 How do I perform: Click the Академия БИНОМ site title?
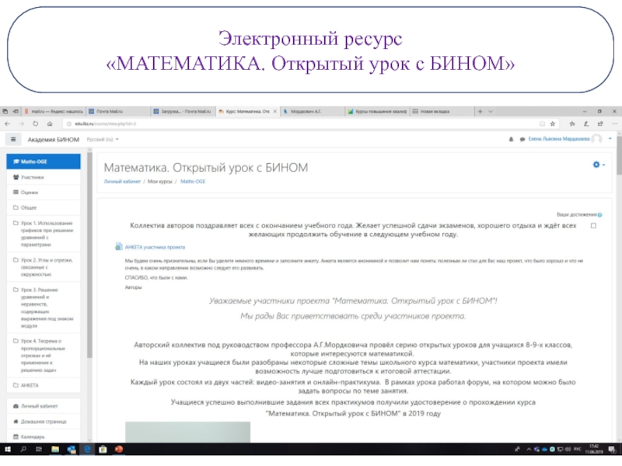click(53, 140)
